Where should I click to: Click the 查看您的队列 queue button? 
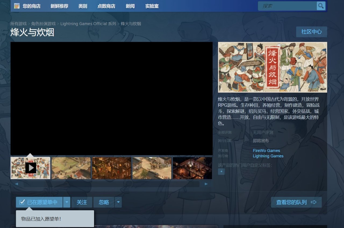(x=296, y=202)
